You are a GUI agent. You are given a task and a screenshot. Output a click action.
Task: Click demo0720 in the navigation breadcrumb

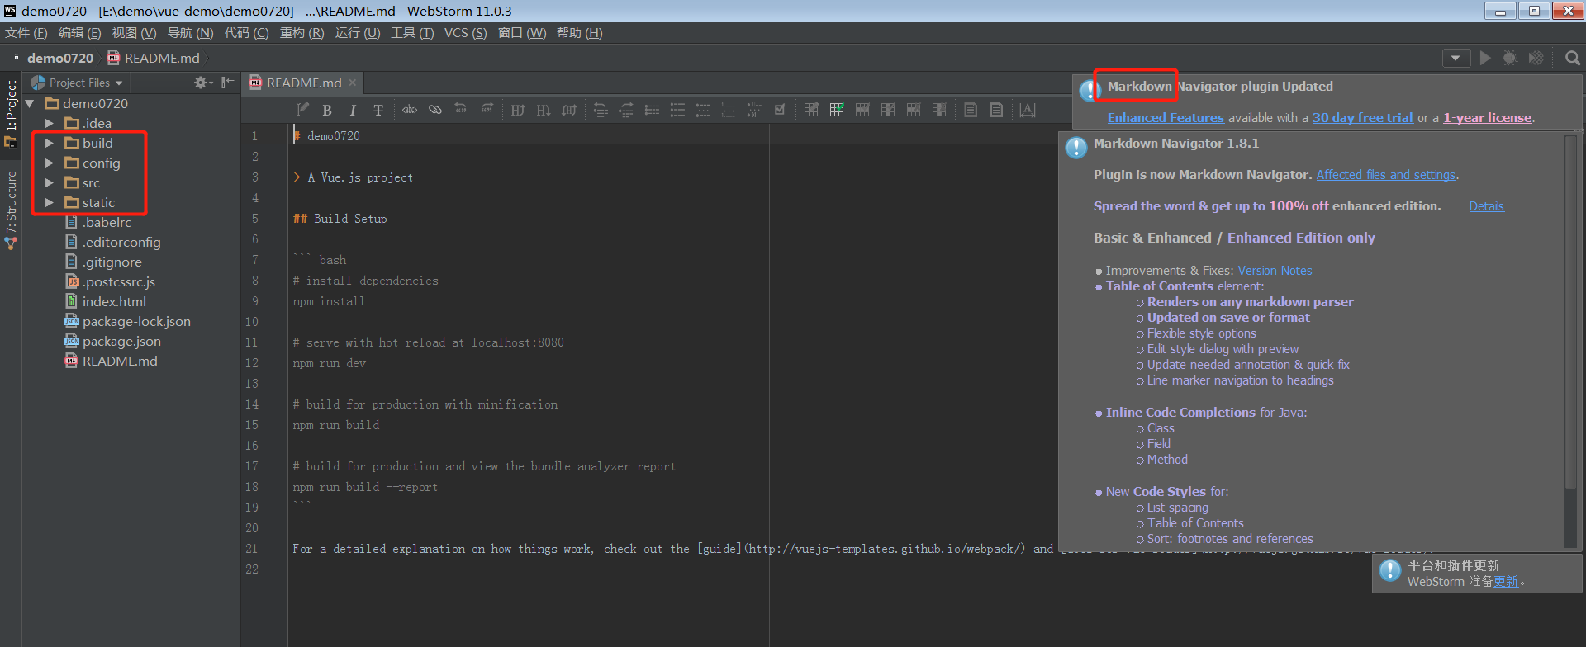pos(60,58)
